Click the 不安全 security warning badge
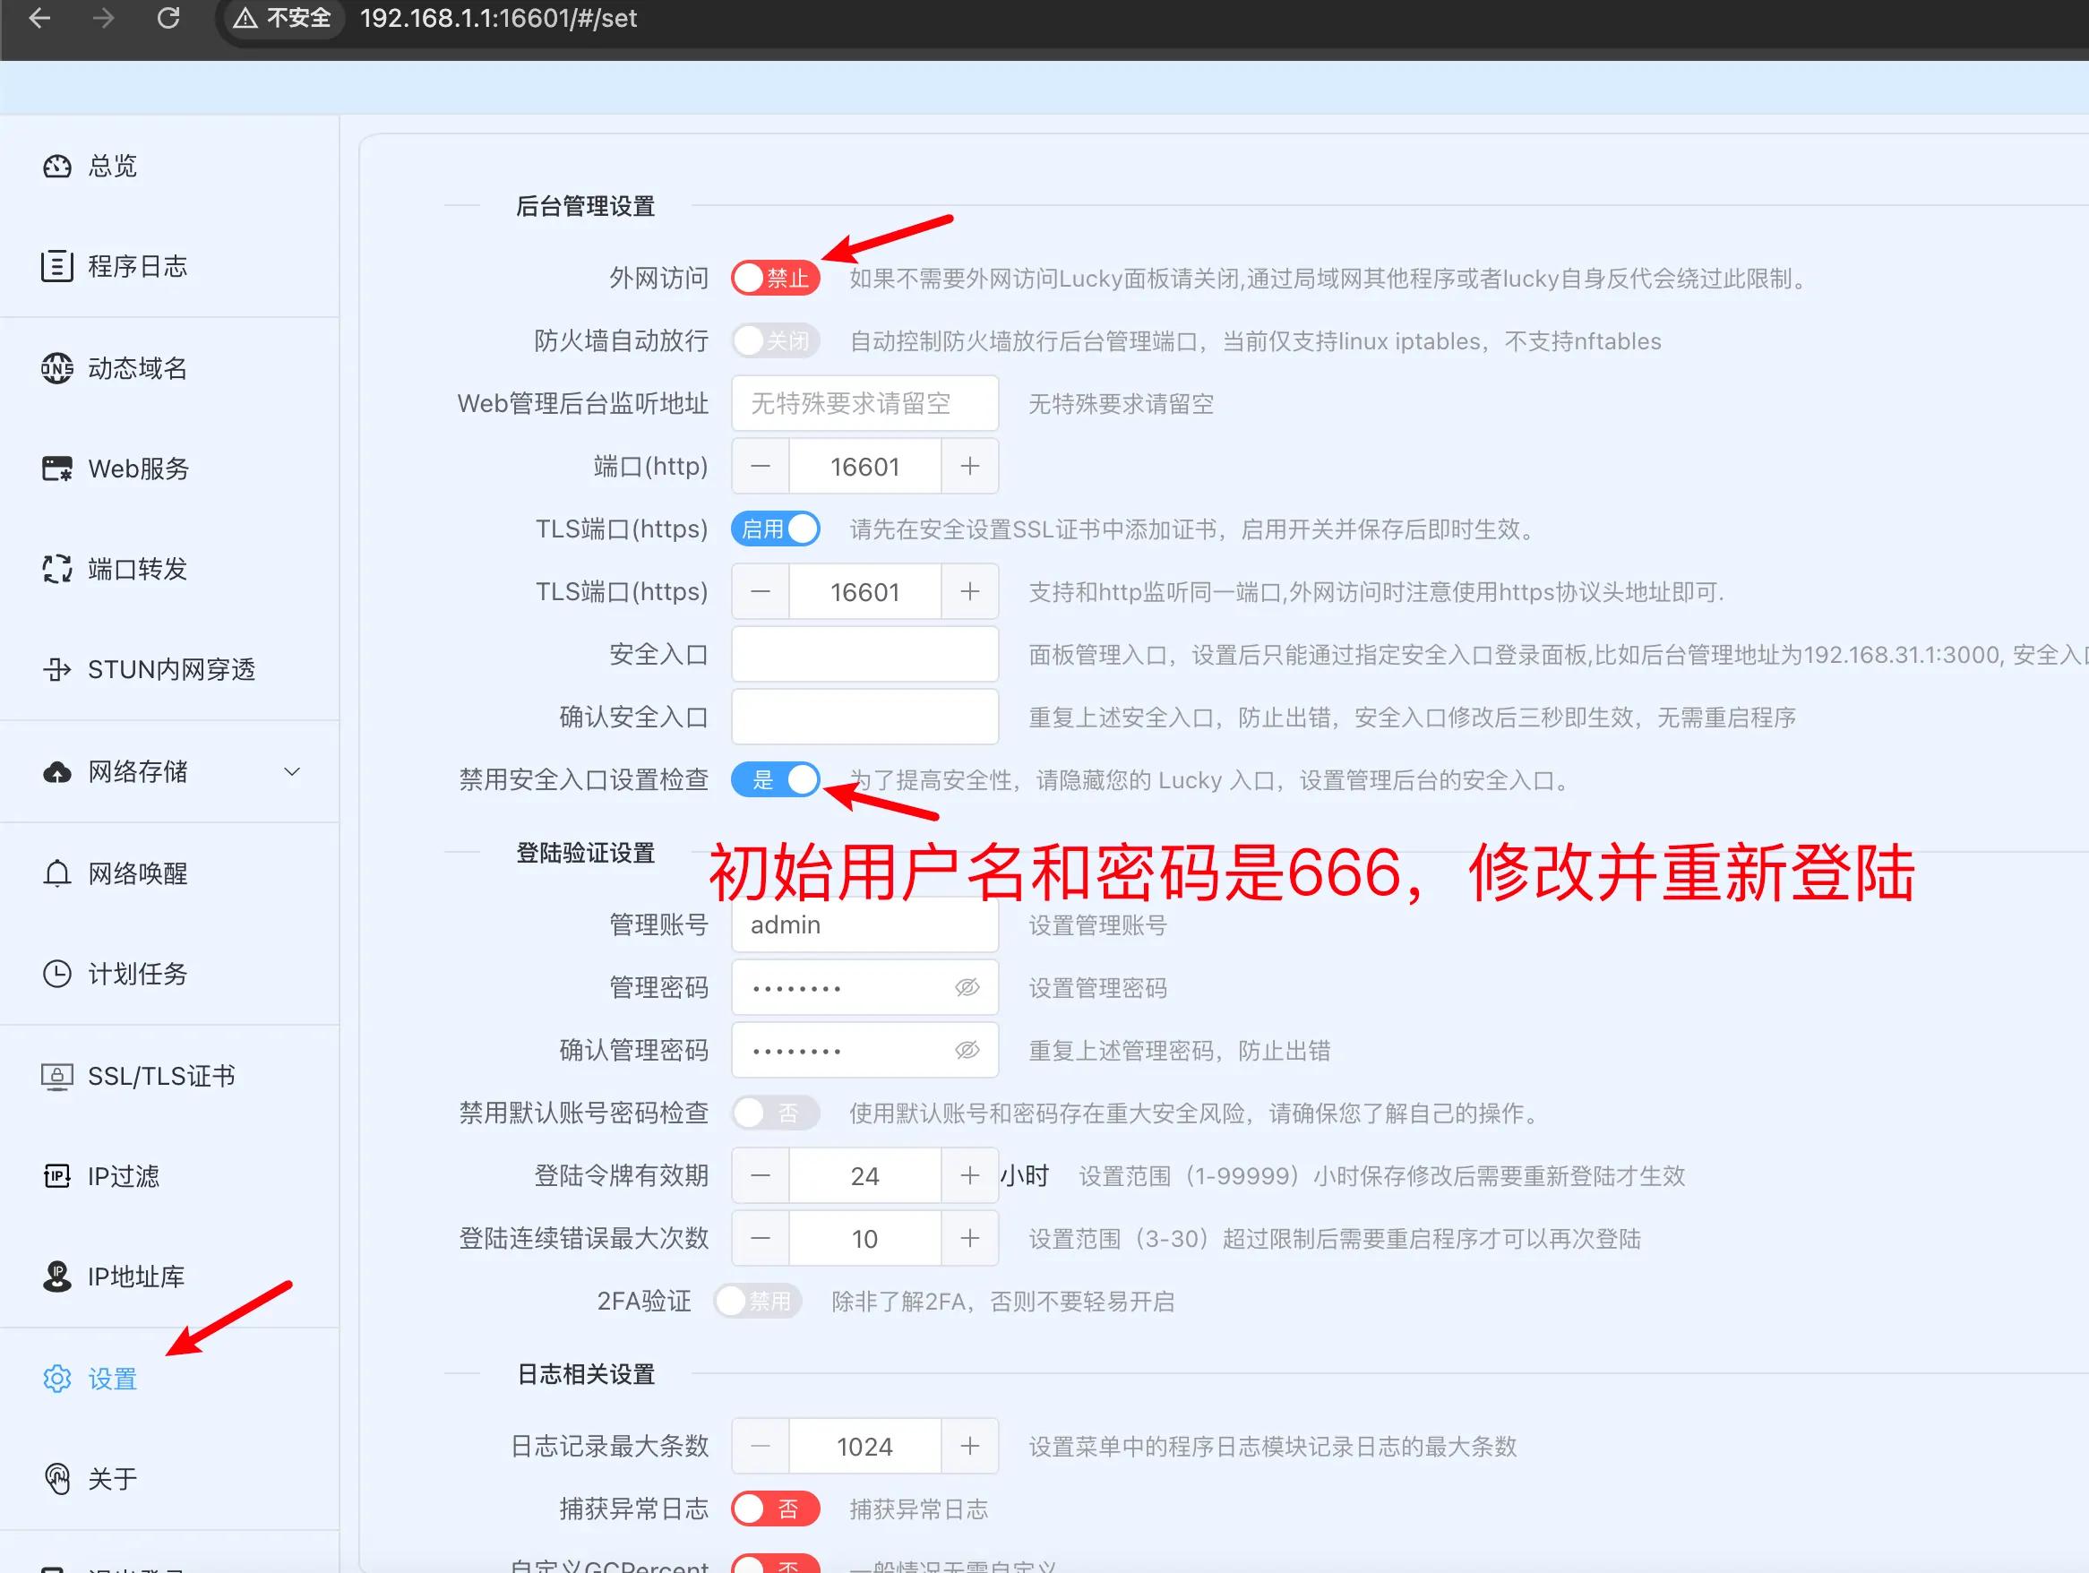The height and width of the screenshot is (1573, 2089). point(281,18)
